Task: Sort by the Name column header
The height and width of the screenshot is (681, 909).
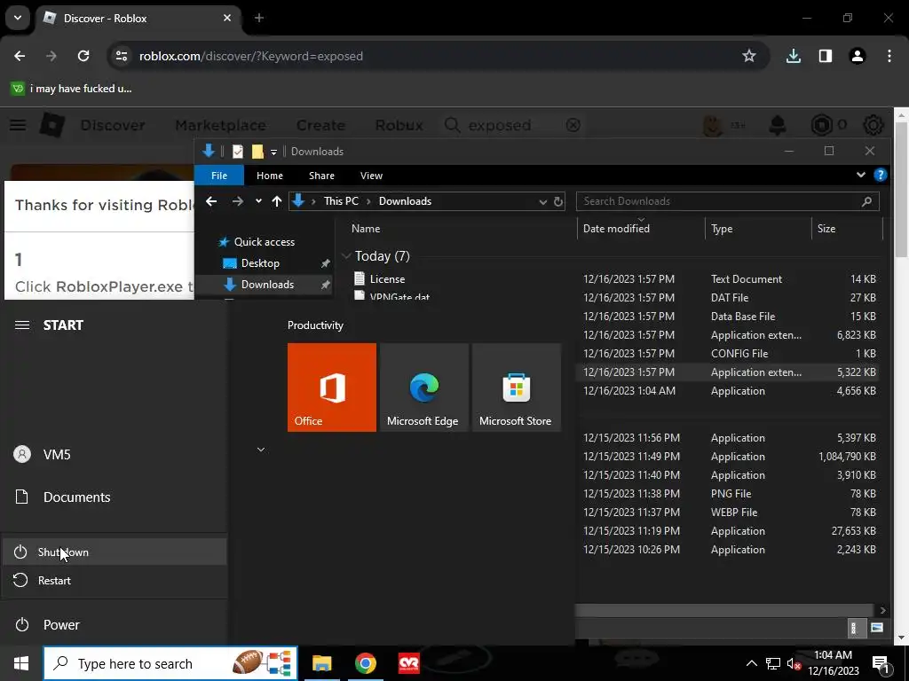Action: pos(366,229)
